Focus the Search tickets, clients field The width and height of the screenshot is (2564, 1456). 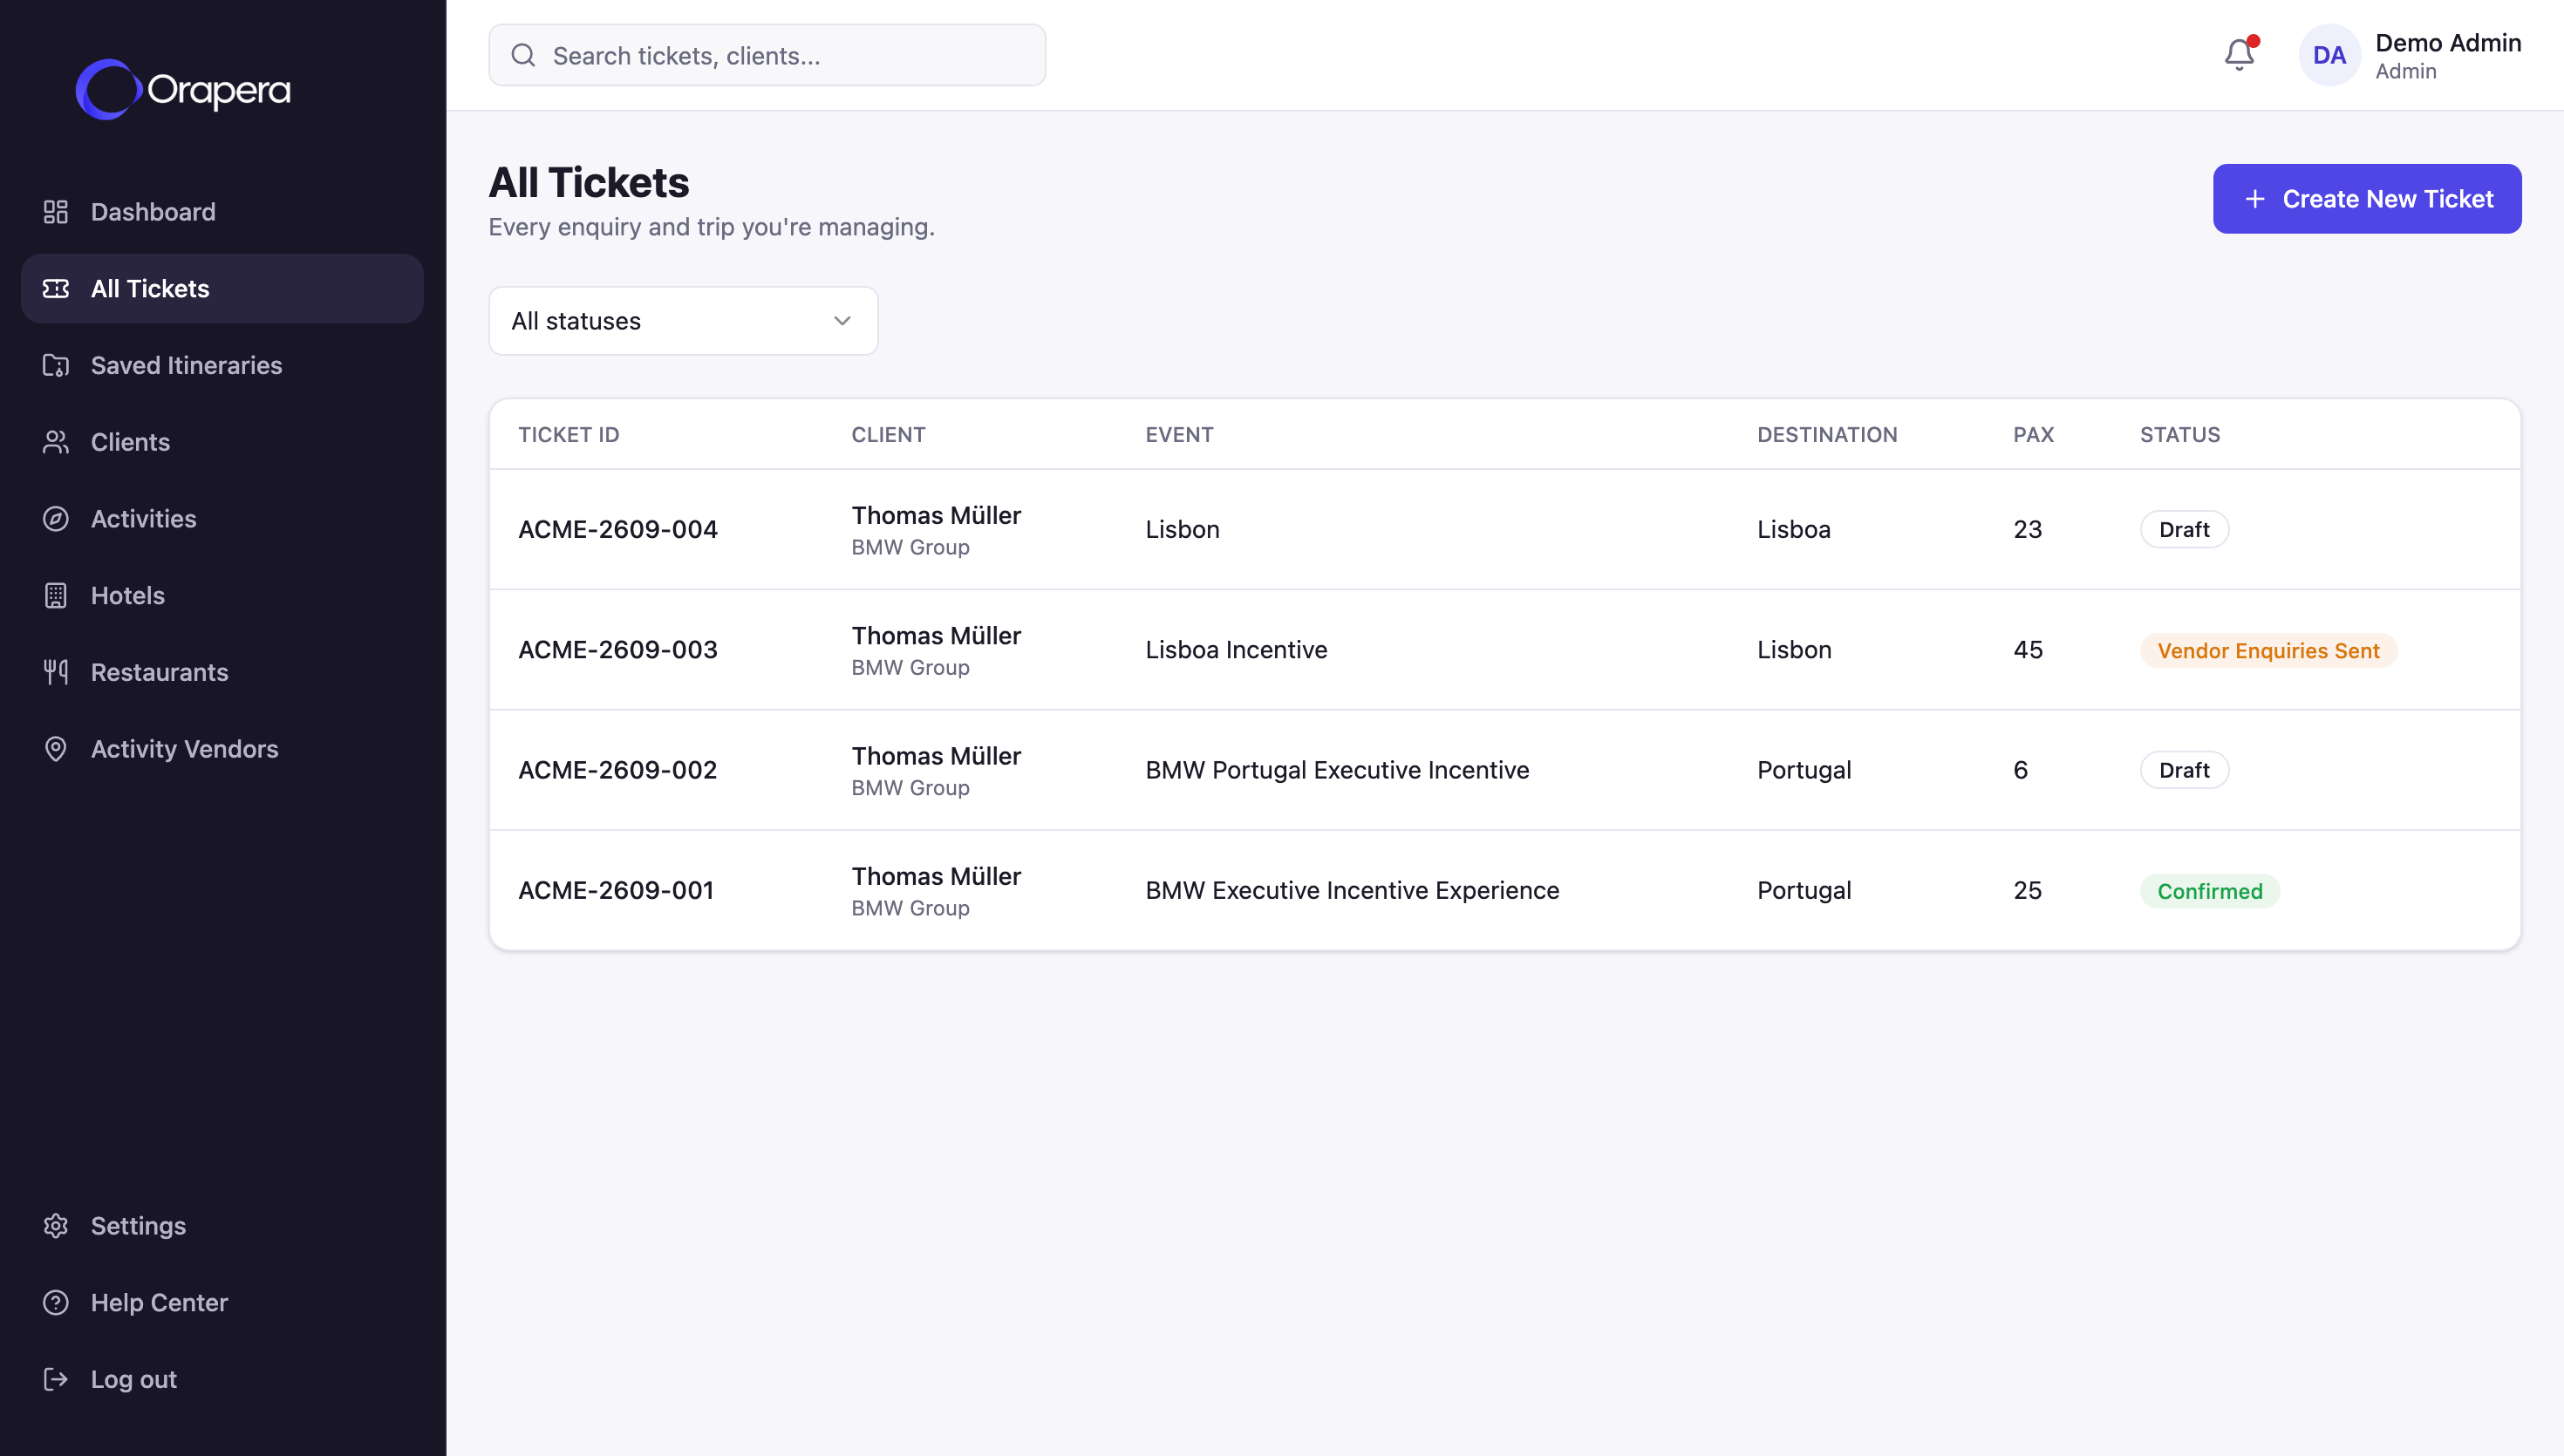pyautogui.click(x=767, y=55)
